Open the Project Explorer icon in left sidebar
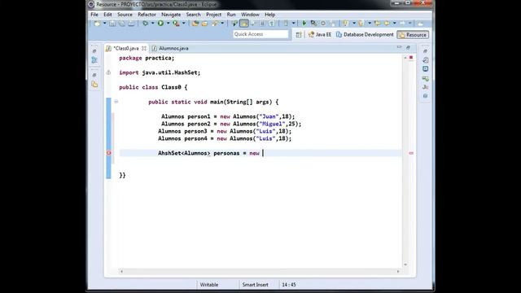This screenshot has width=521, height=293. [94, 84]
